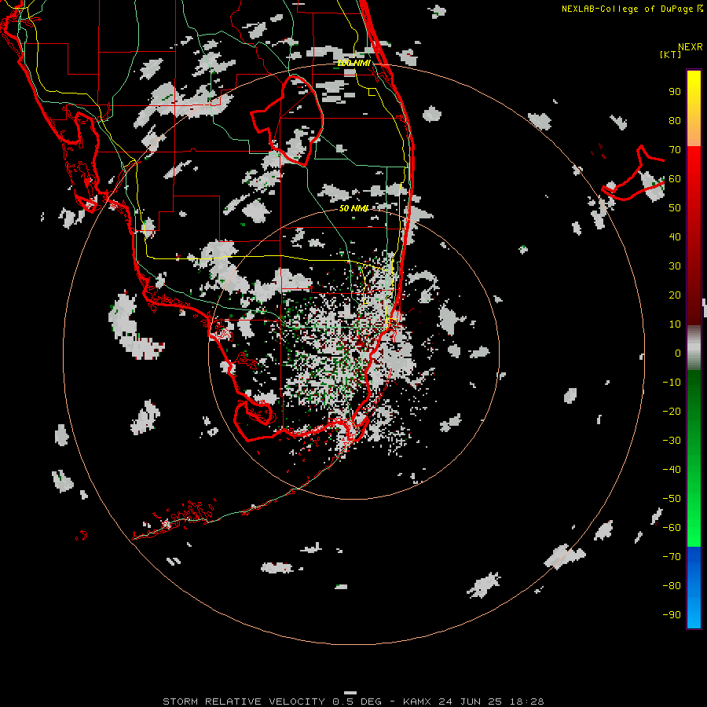Click the NEXLAB-College of DuPage header text
Viewport: 707px width, 707px height.
[632, 9]
